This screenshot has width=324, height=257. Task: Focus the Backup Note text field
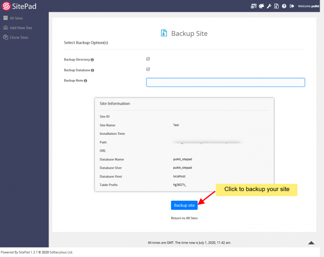click(x=225, y=82)
